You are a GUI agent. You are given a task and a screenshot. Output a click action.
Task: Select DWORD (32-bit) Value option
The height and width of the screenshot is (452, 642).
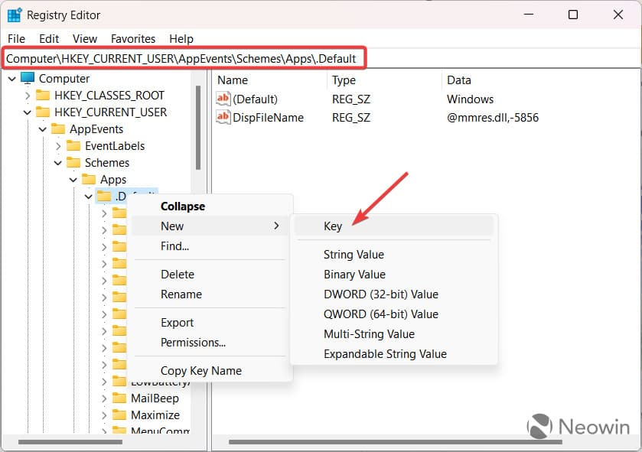(380, 294)
